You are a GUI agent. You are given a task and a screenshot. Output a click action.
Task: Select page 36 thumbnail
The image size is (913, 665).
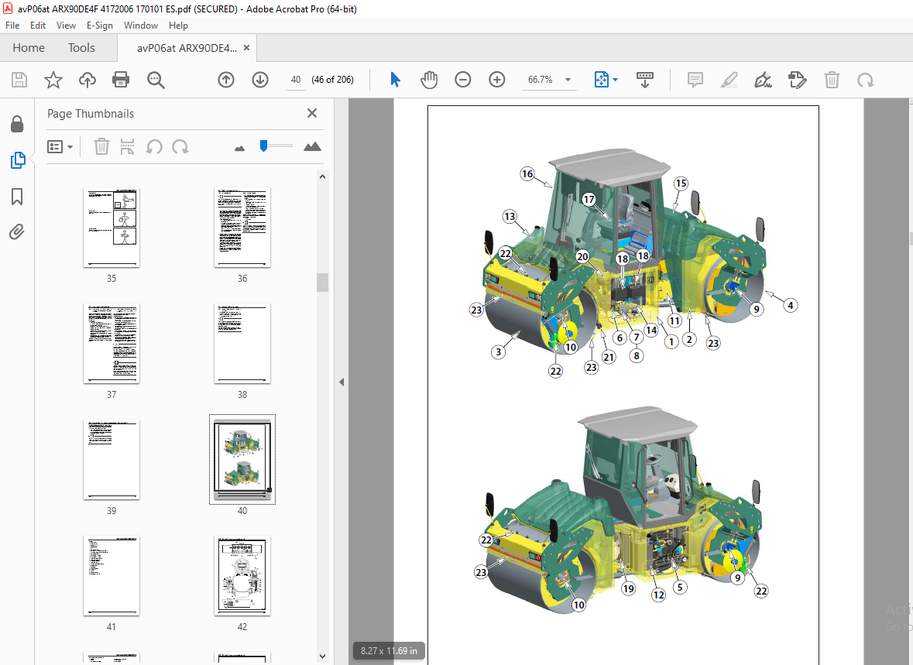tap(242, 228)
